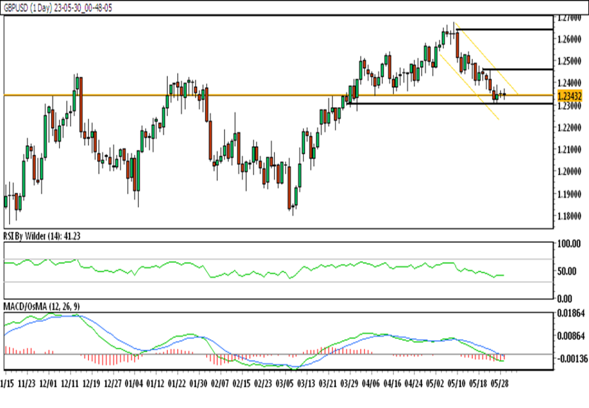Click the RSI 0.00 scale value
589x408 pixels.
point(565,299)
